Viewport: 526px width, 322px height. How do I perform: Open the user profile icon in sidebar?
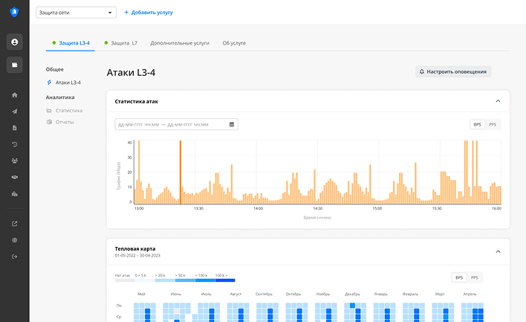click(15, 42)
